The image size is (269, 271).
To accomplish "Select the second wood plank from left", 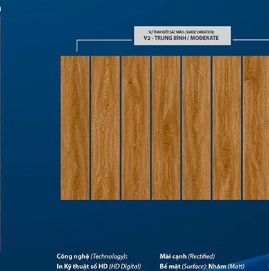I will coord(106,128).
